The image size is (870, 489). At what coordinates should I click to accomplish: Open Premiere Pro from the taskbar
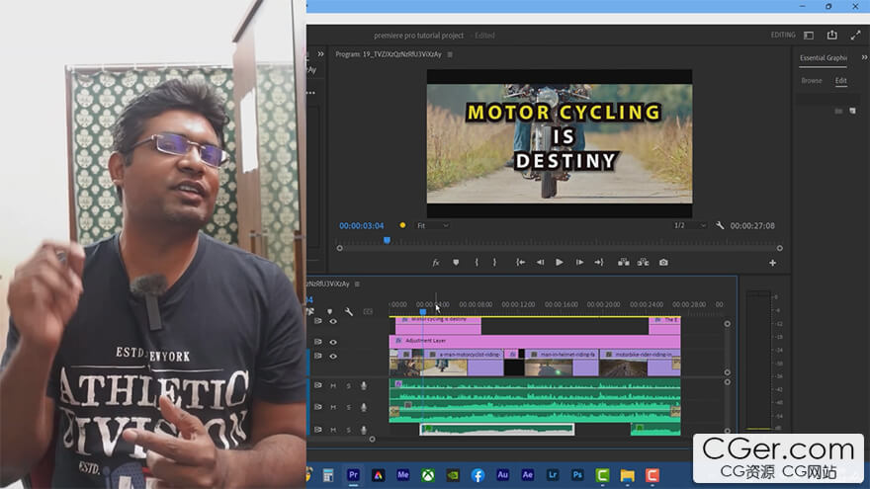click(x=354, y=475)
